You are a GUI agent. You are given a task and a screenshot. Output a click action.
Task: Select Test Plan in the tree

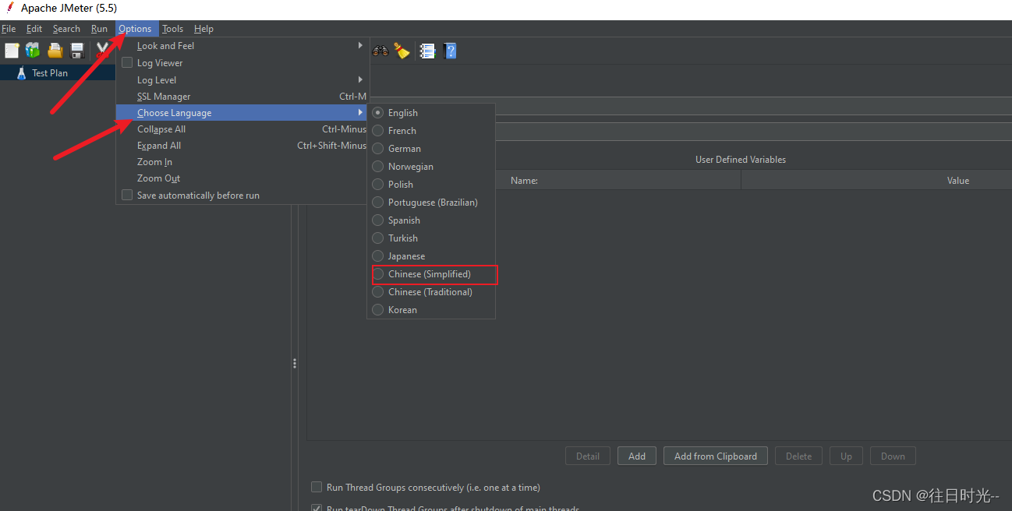click(x=50, y=72)
